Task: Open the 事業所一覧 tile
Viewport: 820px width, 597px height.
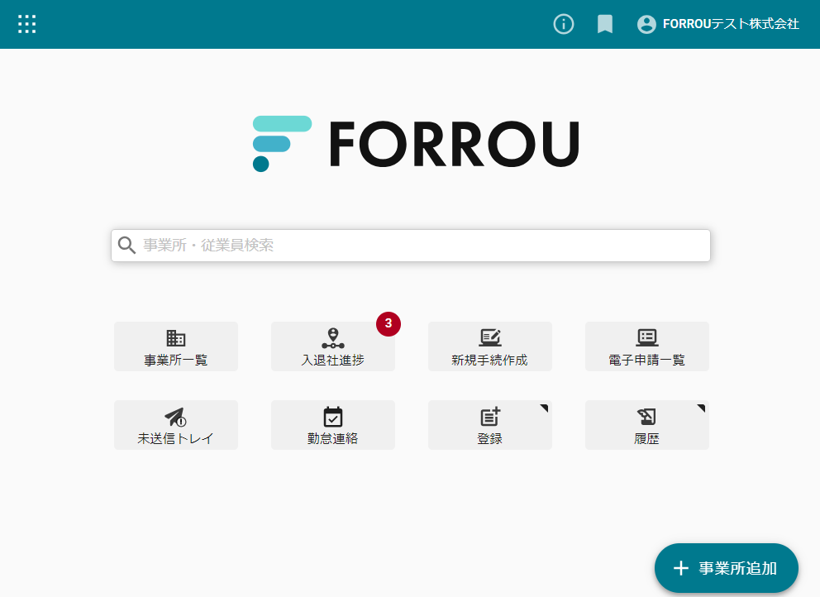Action: click(x=176, y=346)
